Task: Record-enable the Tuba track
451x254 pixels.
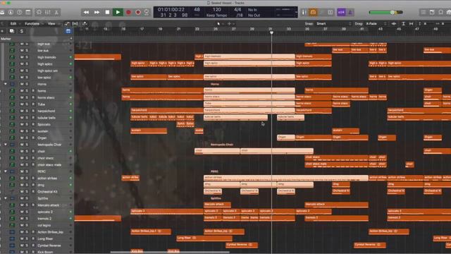Action: 33,104
